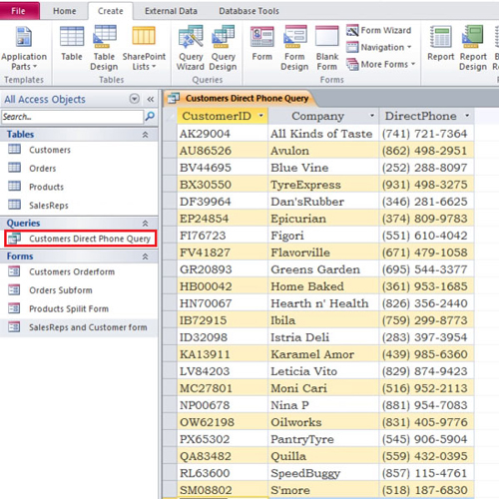
Task: Open Report Design view
Action: (473, 49)
